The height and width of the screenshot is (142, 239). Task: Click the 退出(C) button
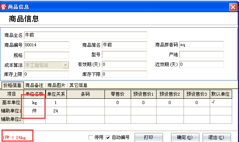(217, 137)
